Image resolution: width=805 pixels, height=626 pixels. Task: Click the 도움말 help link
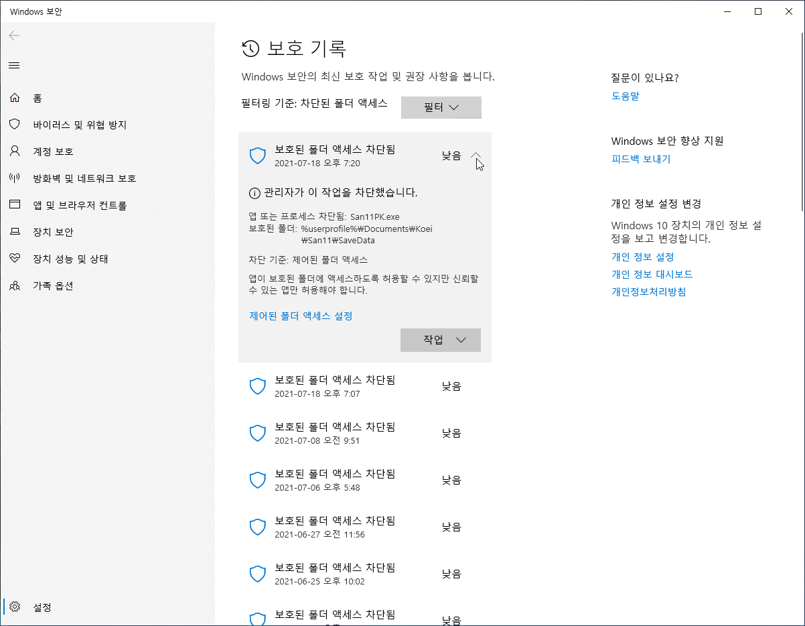pos(626,96)
